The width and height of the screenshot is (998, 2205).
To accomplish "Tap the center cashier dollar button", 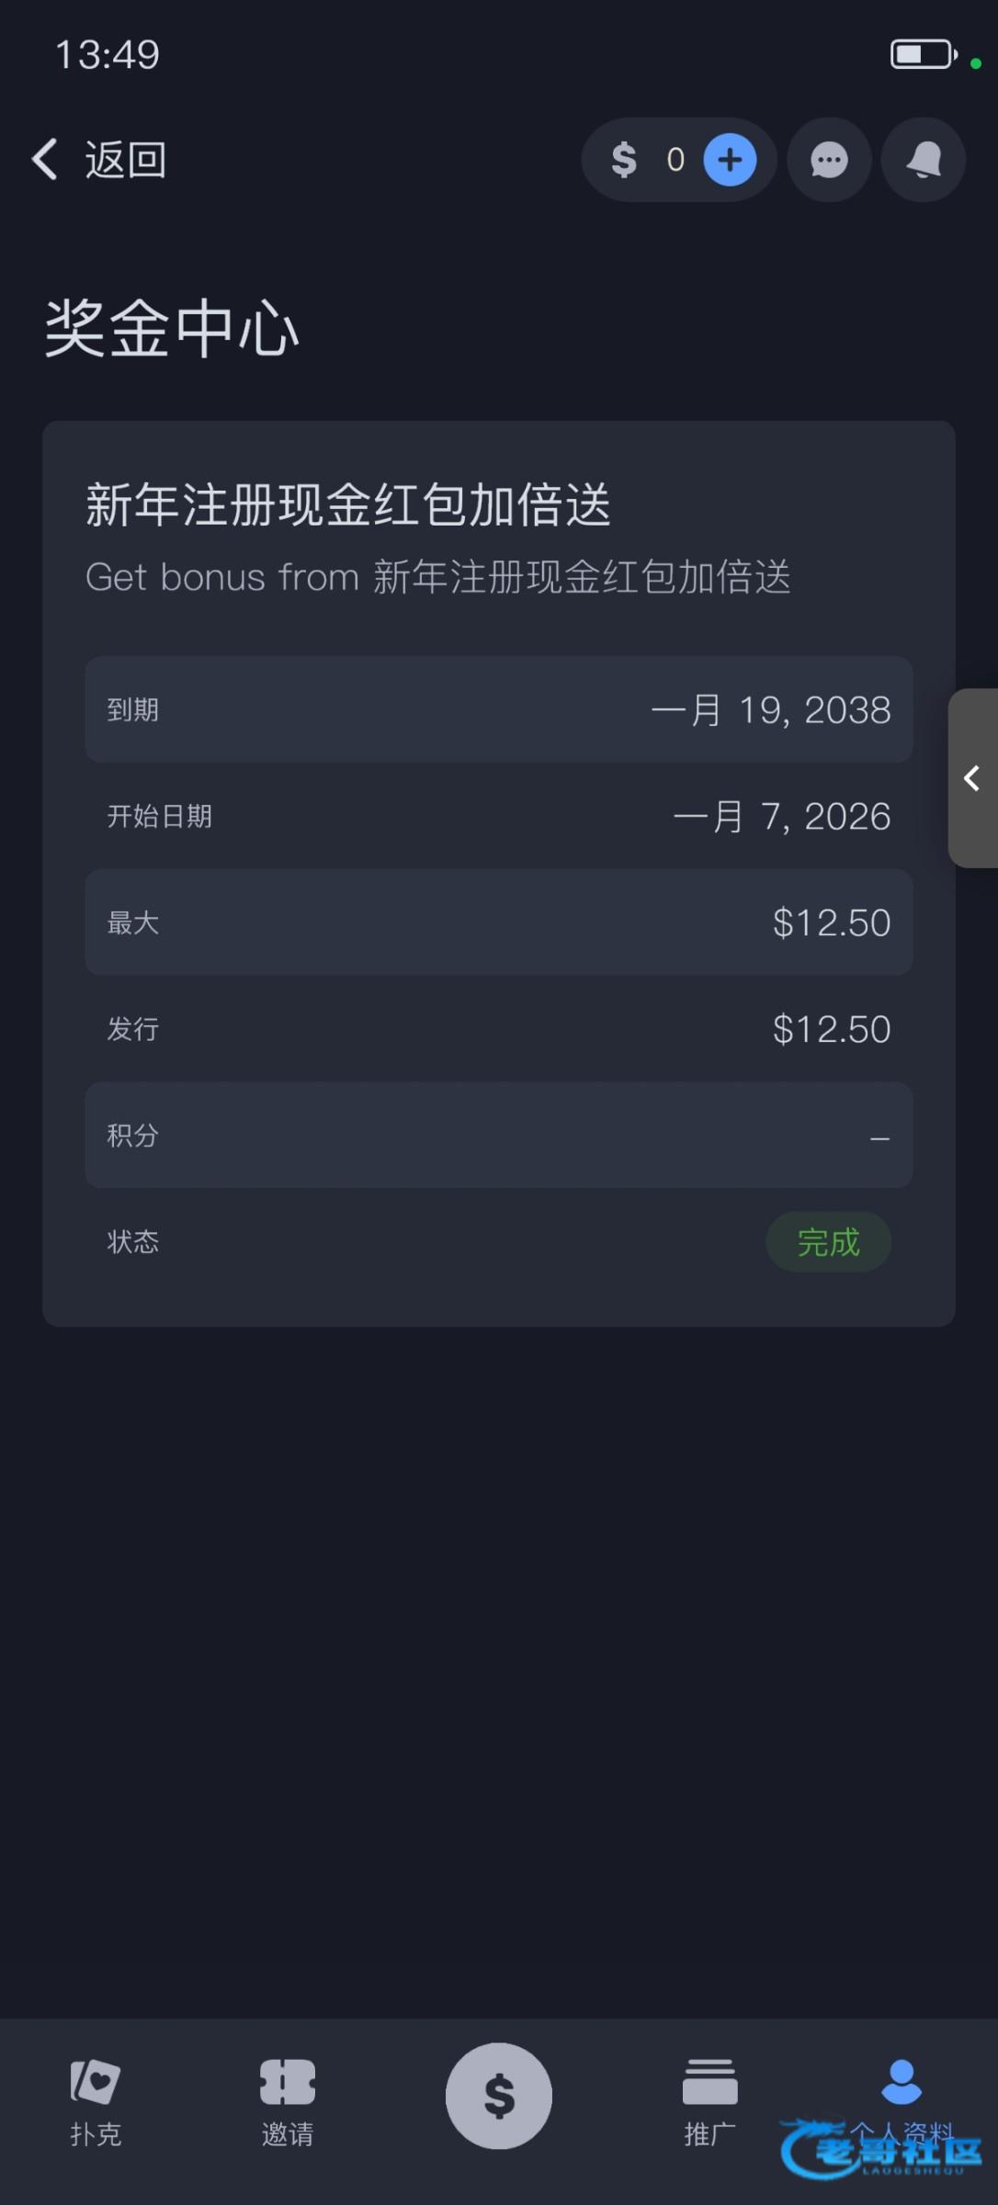I will coord(499,2096).
